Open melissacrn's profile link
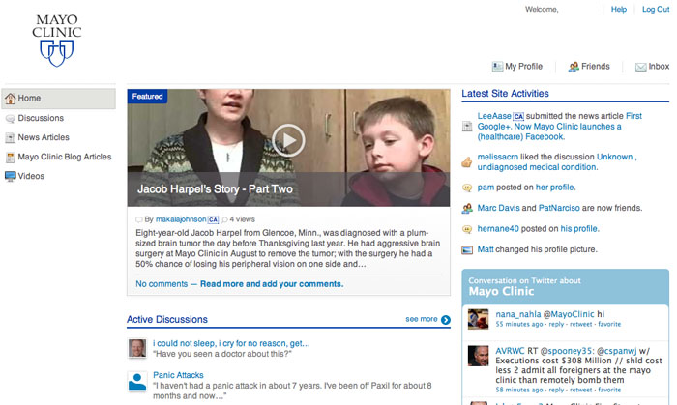This screenshot has height=405, width=677. pos(498,157)
